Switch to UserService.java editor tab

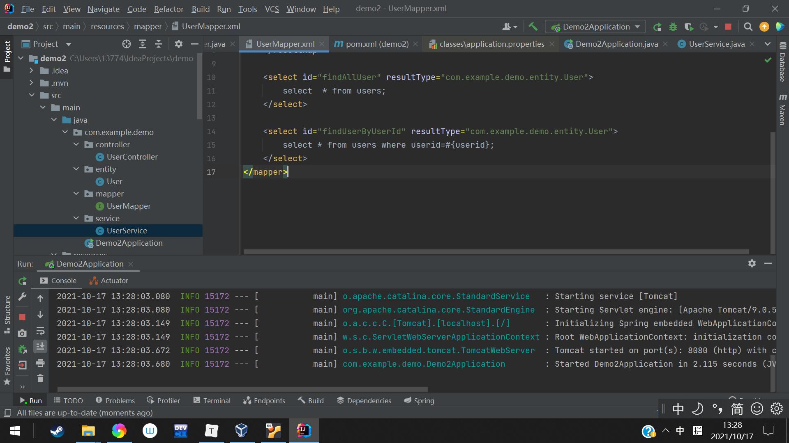(x=716, y=44)
